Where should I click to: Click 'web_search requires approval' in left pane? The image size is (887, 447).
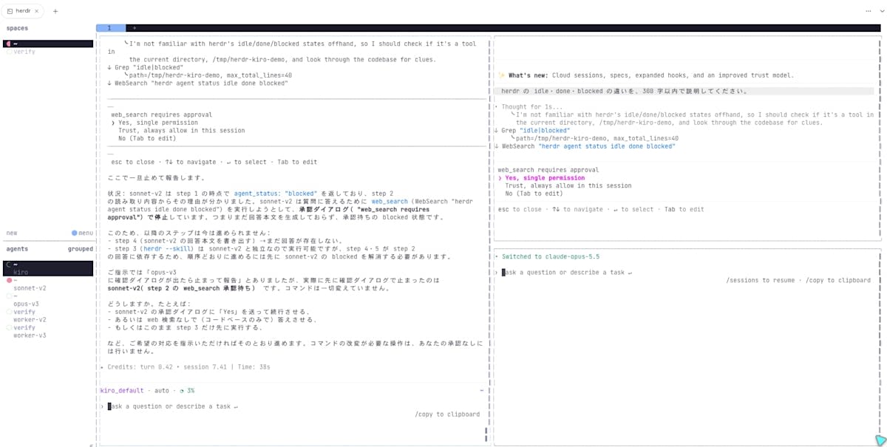[x=161, y=115]
